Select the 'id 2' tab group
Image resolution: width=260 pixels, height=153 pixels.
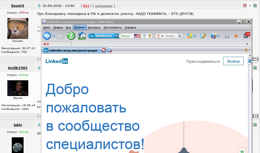point(57,44)
